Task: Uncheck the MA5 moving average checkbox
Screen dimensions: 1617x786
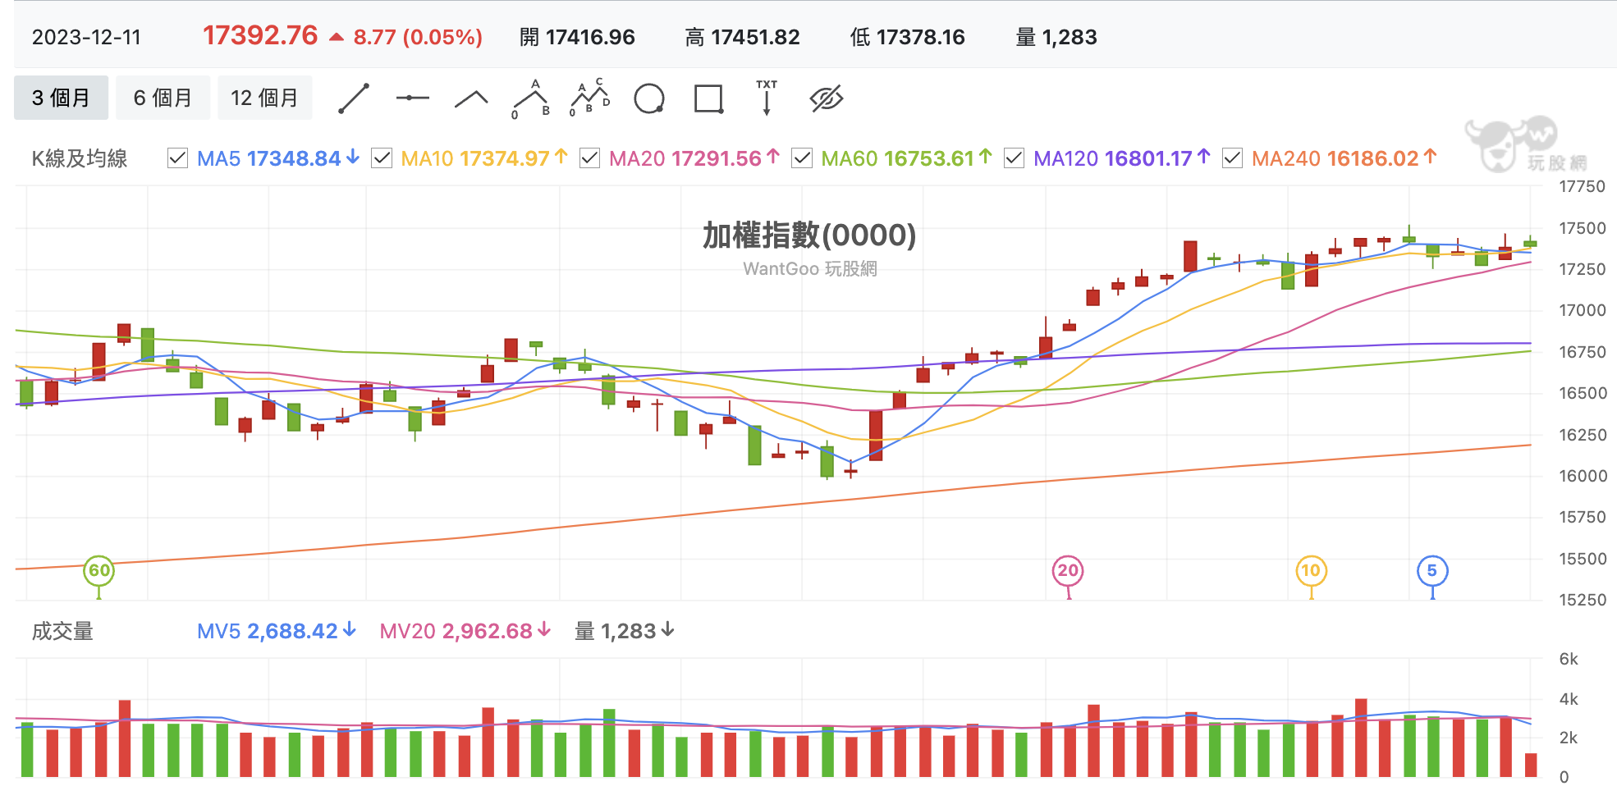Action: pyautogui.click(x=177, y=158)
